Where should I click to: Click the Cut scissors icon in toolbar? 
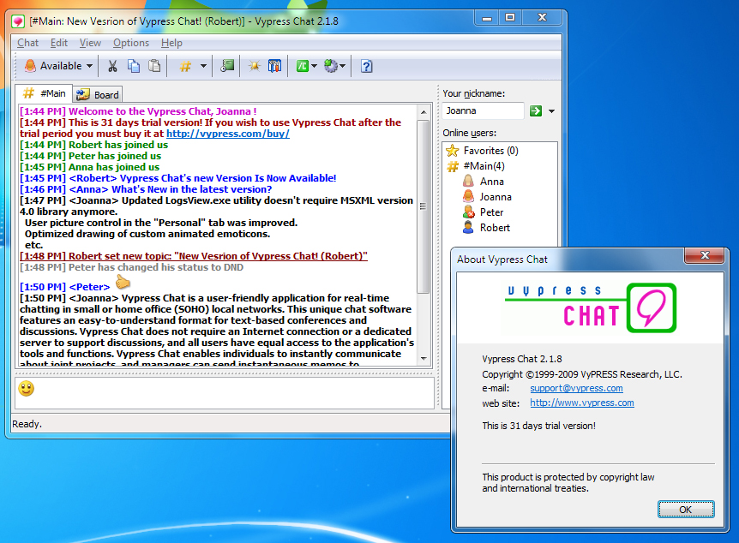(112, 66)
